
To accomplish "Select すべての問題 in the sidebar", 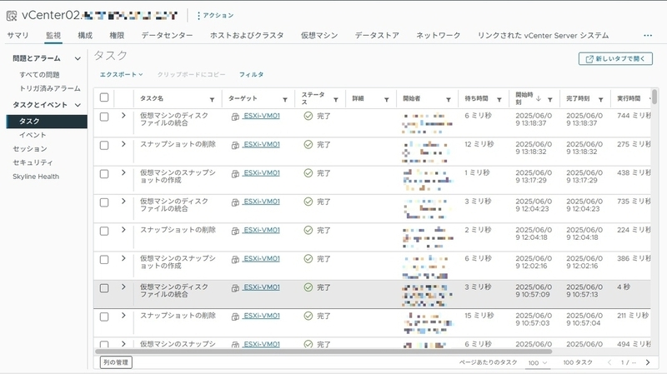I will 39,75.
